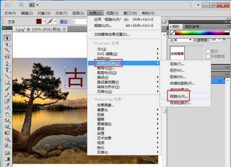Click the canvas scrollbar up arrow
Viewport: 231px width, 167px height.
(x=164, y=35)
